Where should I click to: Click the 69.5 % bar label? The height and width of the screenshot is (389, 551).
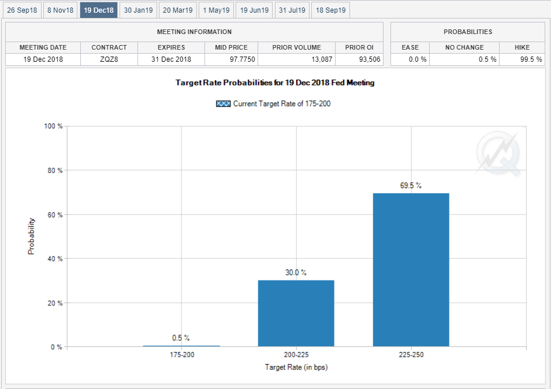pyautogui.click(x=411, y=185)
